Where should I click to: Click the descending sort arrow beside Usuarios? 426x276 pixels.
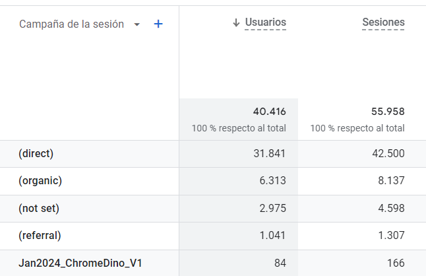(x=236, y=23)
